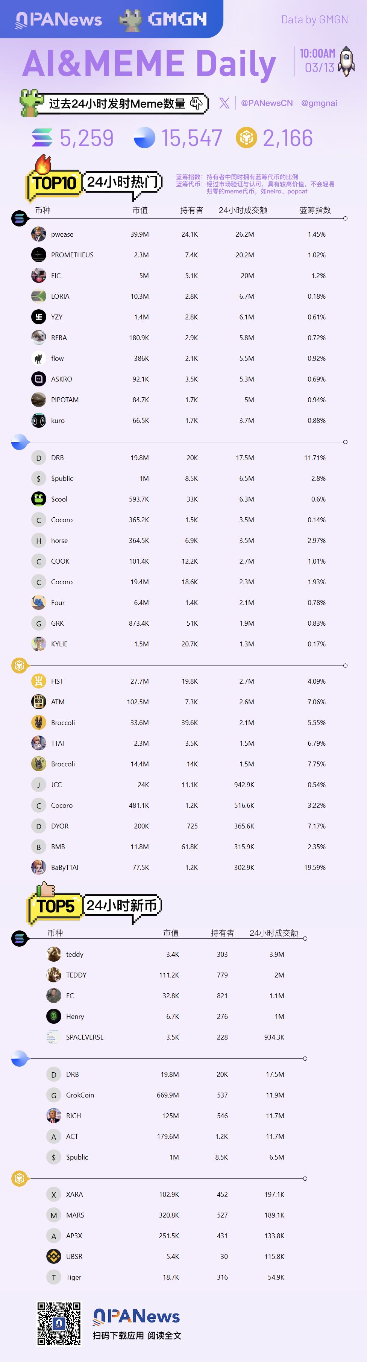Screen dimensions: 367x1362
Task: Open the @gmgnai handle link
Action: (x=319, y=103)
